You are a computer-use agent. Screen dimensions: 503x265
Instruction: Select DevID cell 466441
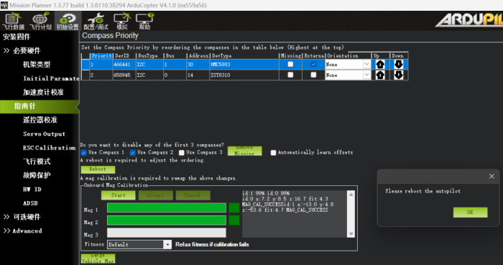click(124, 65)
